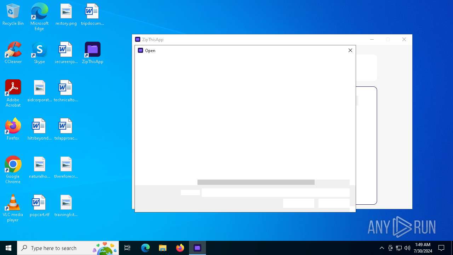Open Task View on the taskbar
The width and height of the screenshot is (453, 255).
click(x=127, y=248)
